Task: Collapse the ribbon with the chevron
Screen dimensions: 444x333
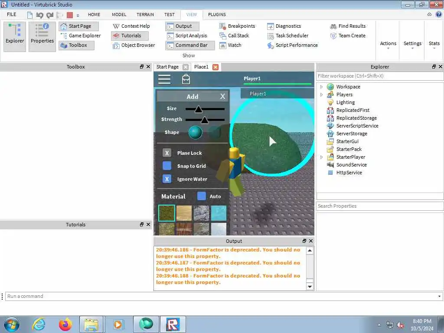Action: pyautogui.click(x=430, y=14)
